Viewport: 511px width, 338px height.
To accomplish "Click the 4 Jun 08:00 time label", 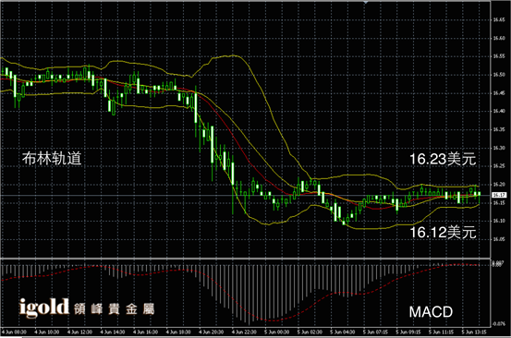I will pos(15,332).
